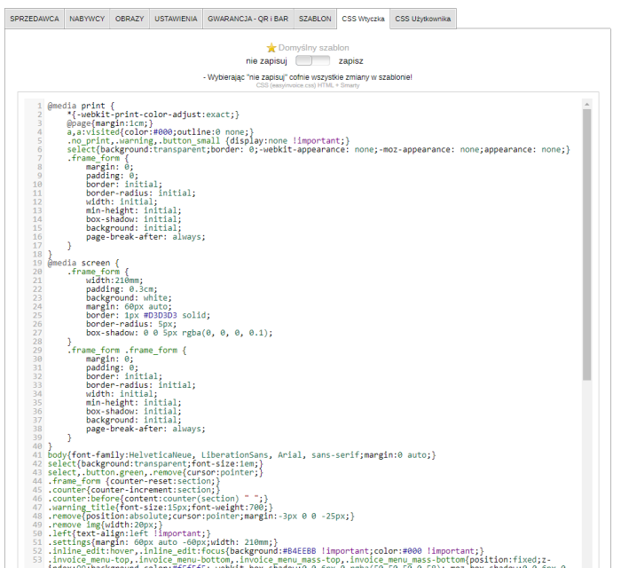This screenshot has height=568, width=621.
Task: Switch to the NABYWCY tab
Action: click(89, 19)
